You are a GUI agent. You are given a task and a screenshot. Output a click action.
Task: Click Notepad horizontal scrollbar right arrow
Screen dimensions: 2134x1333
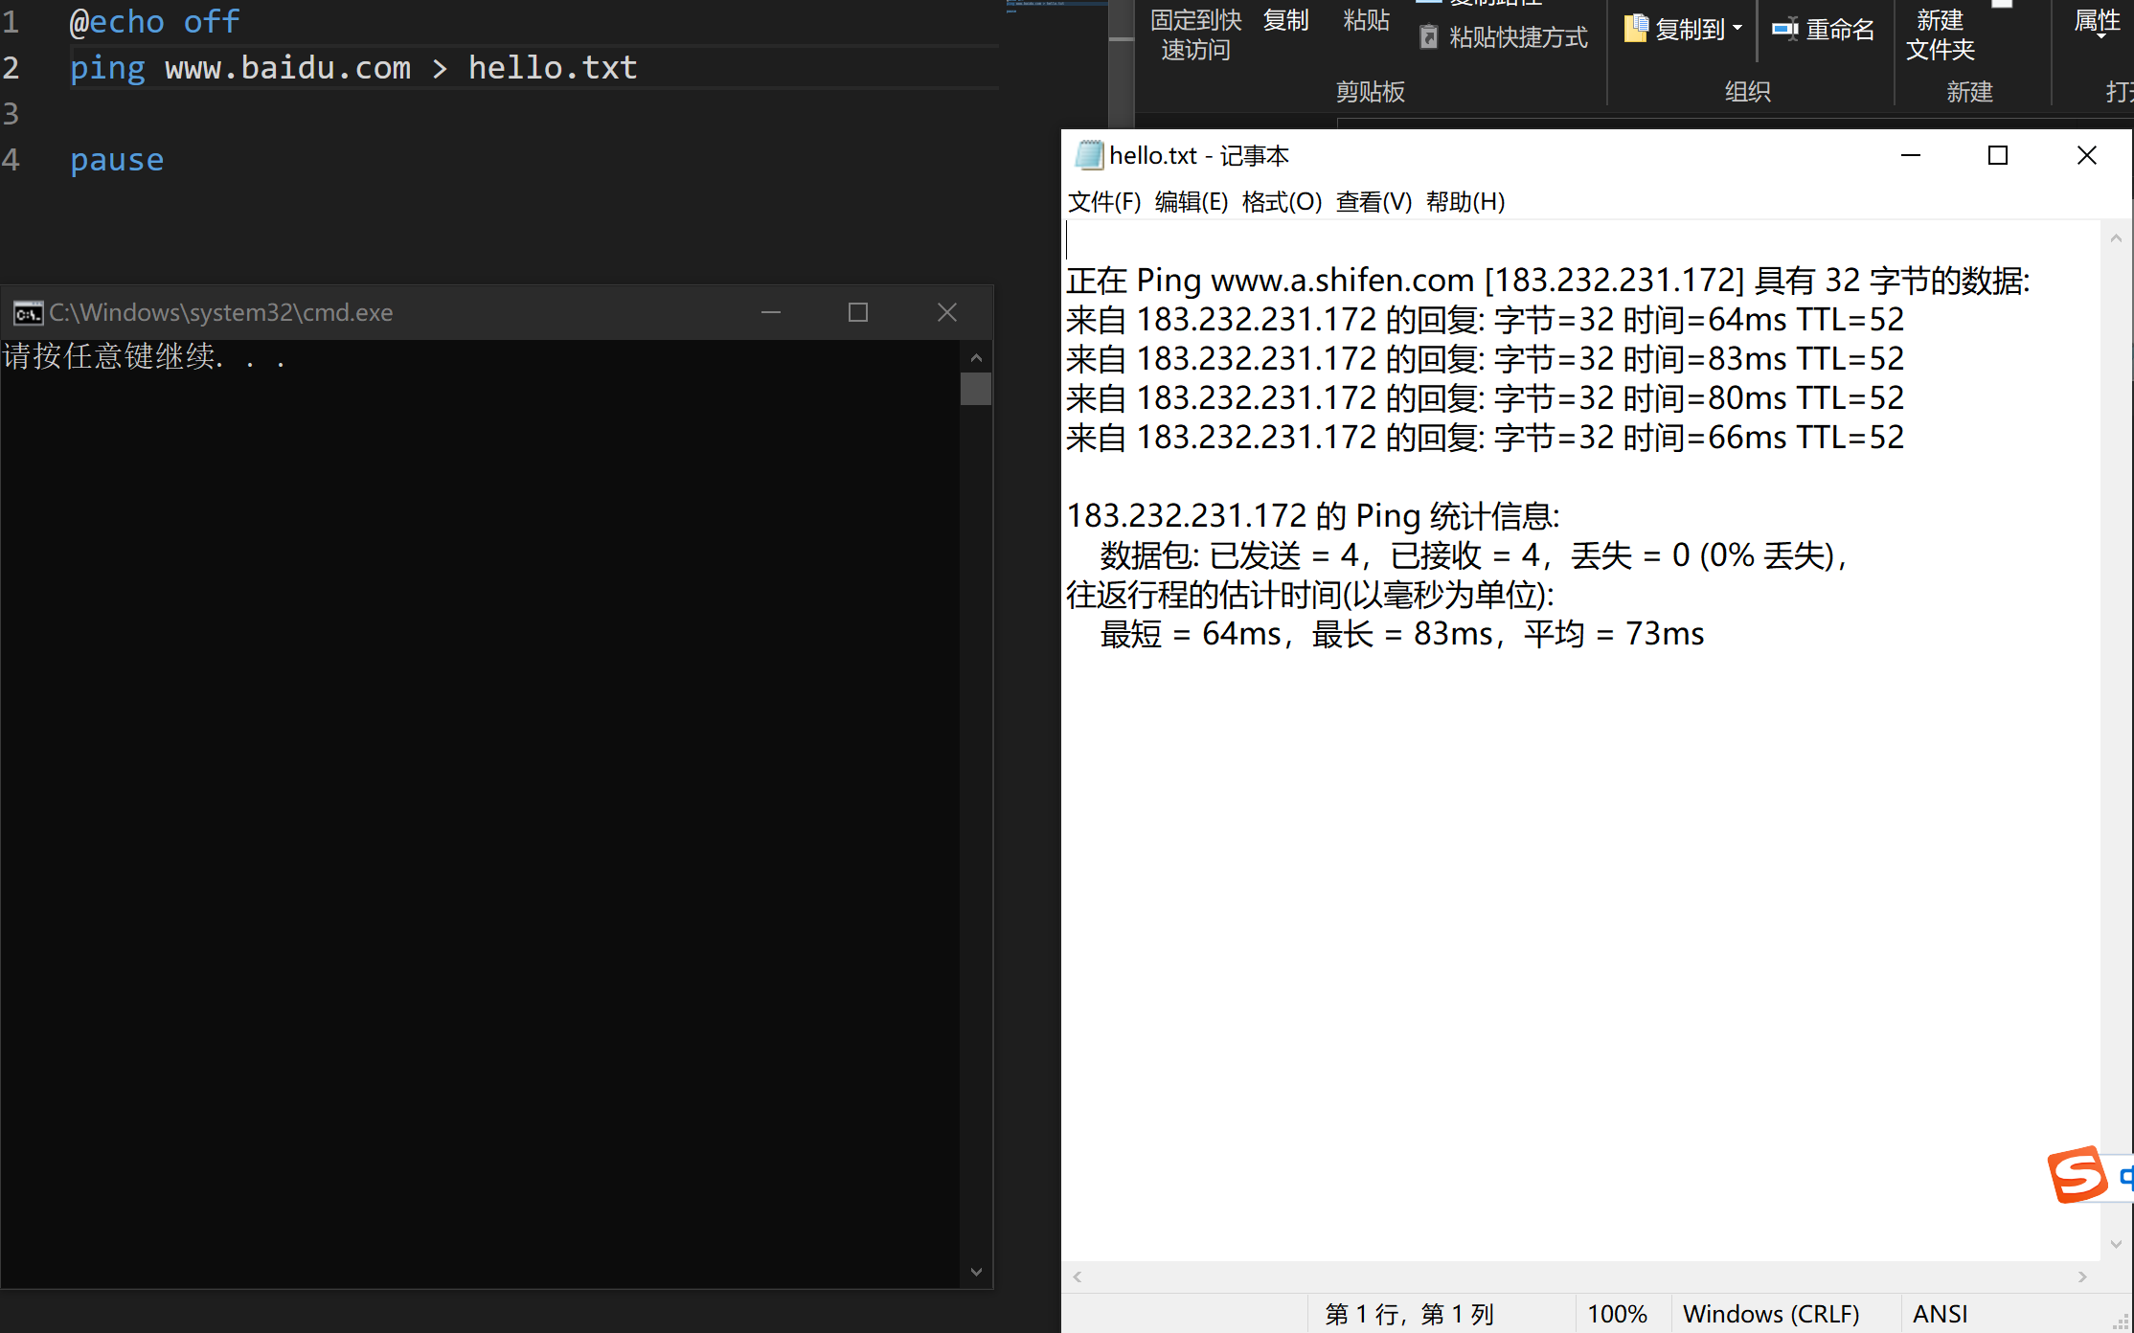pos(2081,1277)
